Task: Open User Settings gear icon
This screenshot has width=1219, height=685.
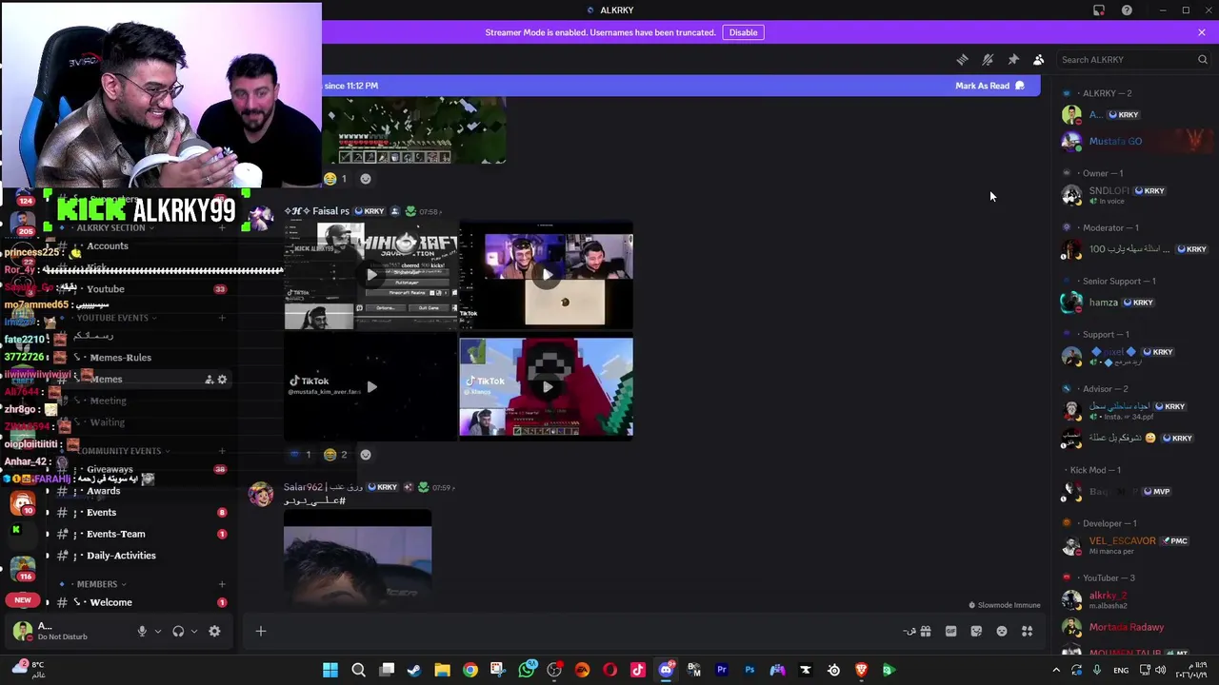Action: click(214, 631)
